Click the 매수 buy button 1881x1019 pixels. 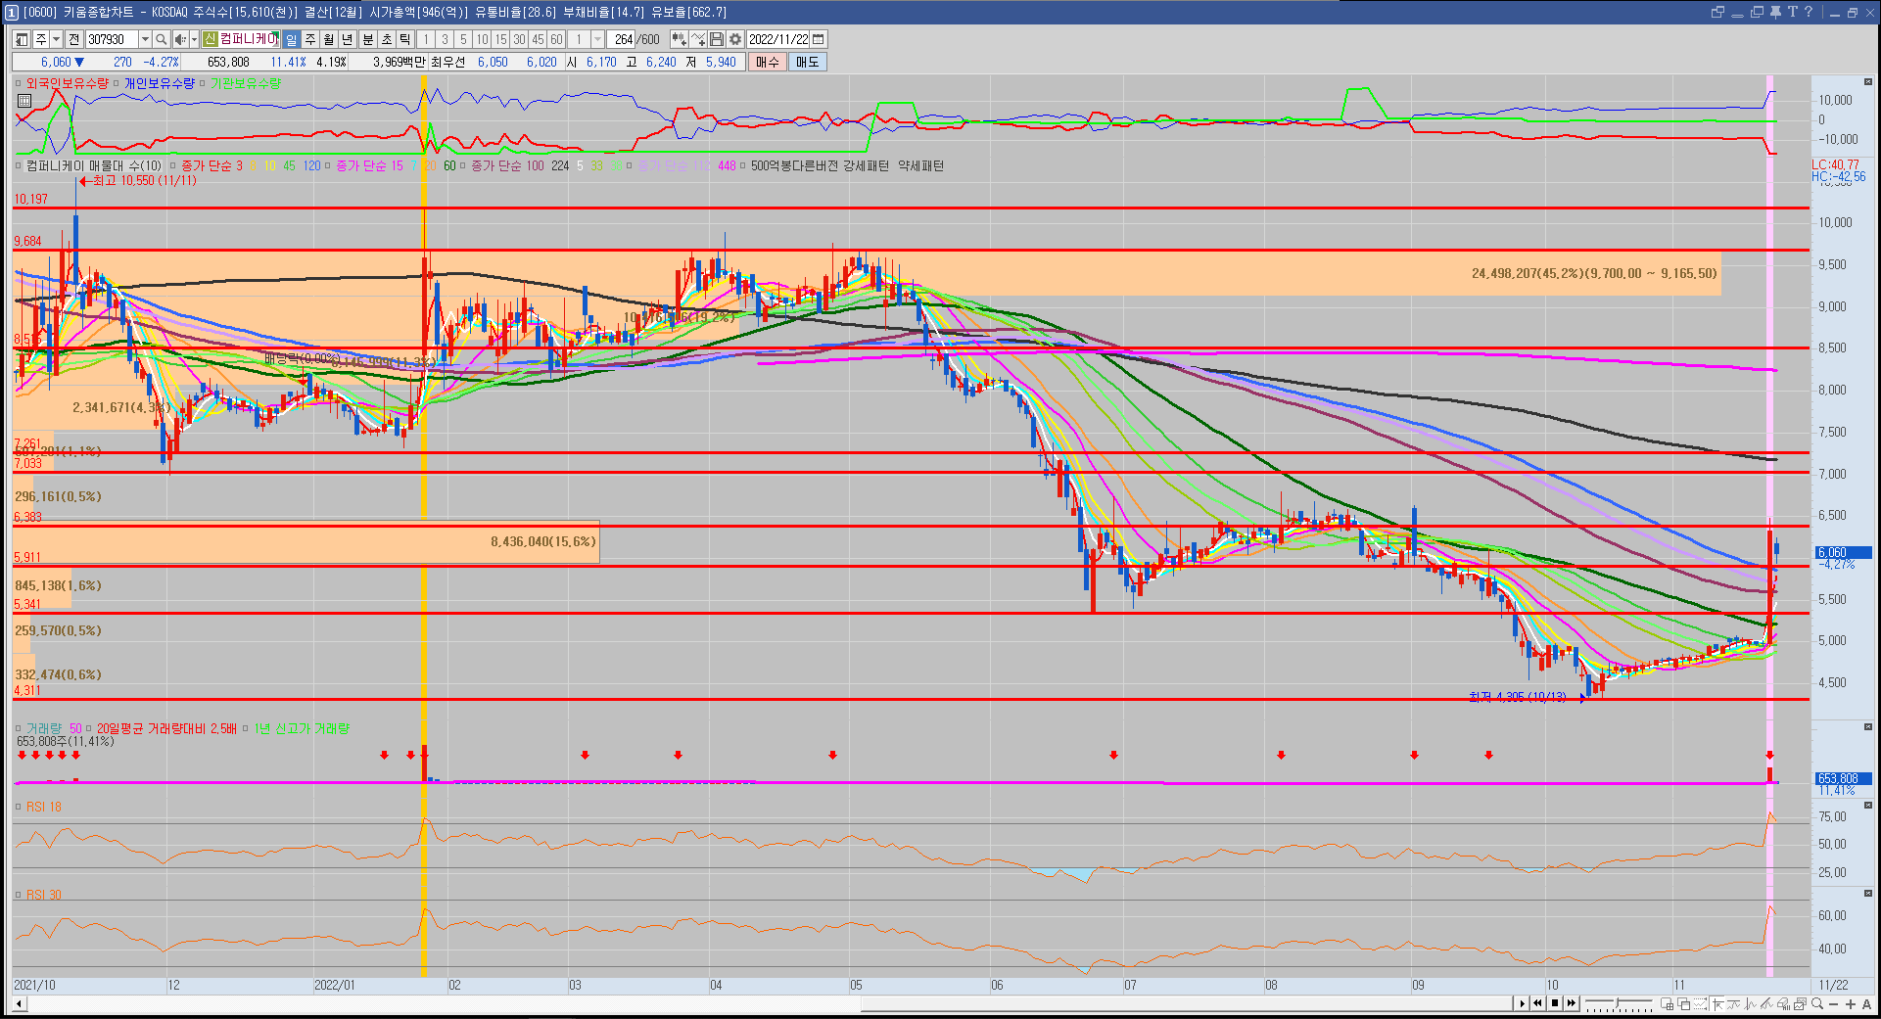[767, 62]
